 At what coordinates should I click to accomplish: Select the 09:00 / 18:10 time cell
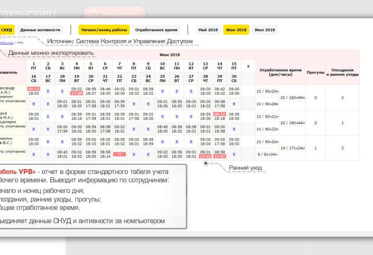tap(91, 142)
